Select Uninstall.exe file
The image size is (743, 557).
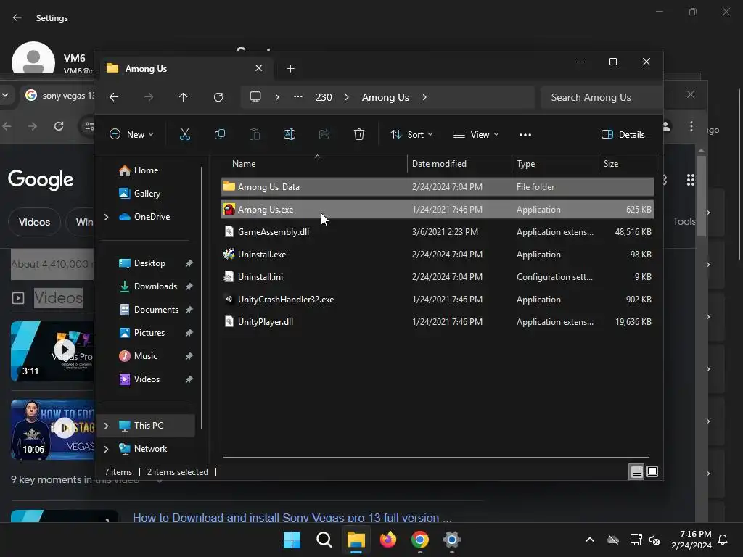point(438,255)
